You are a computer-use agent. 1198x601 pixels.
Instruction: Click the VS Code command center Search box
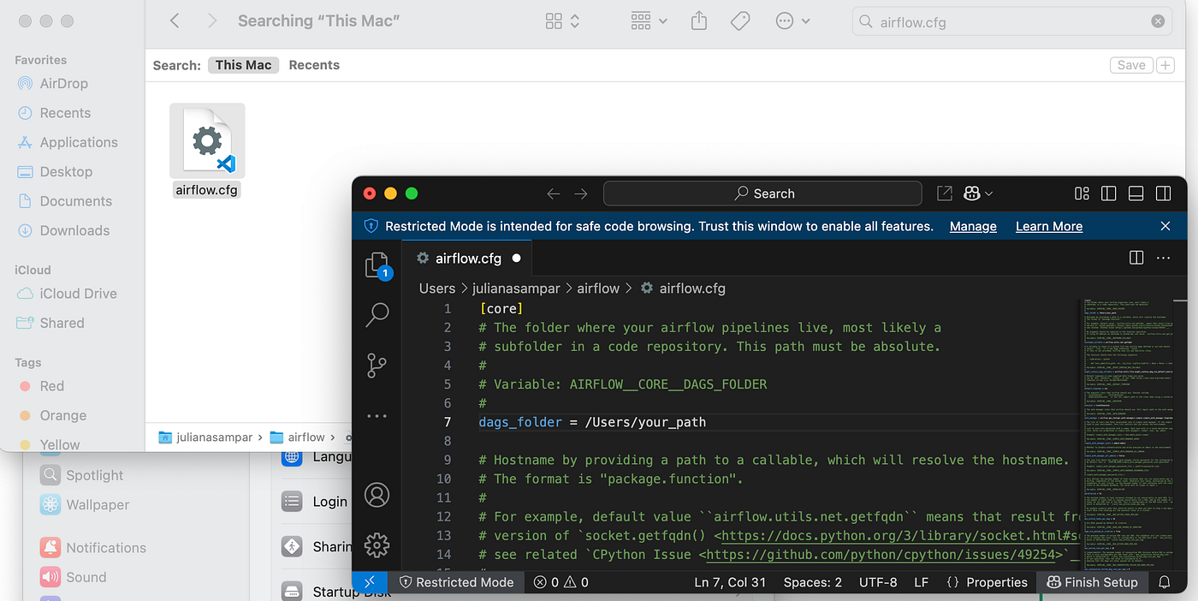762,193
